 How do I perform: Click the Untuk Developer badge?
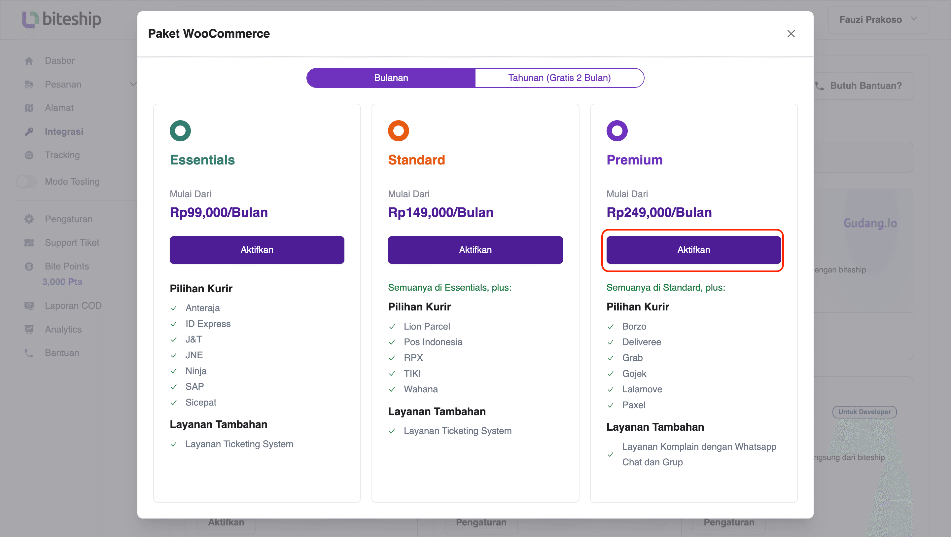tap(864, 412)
